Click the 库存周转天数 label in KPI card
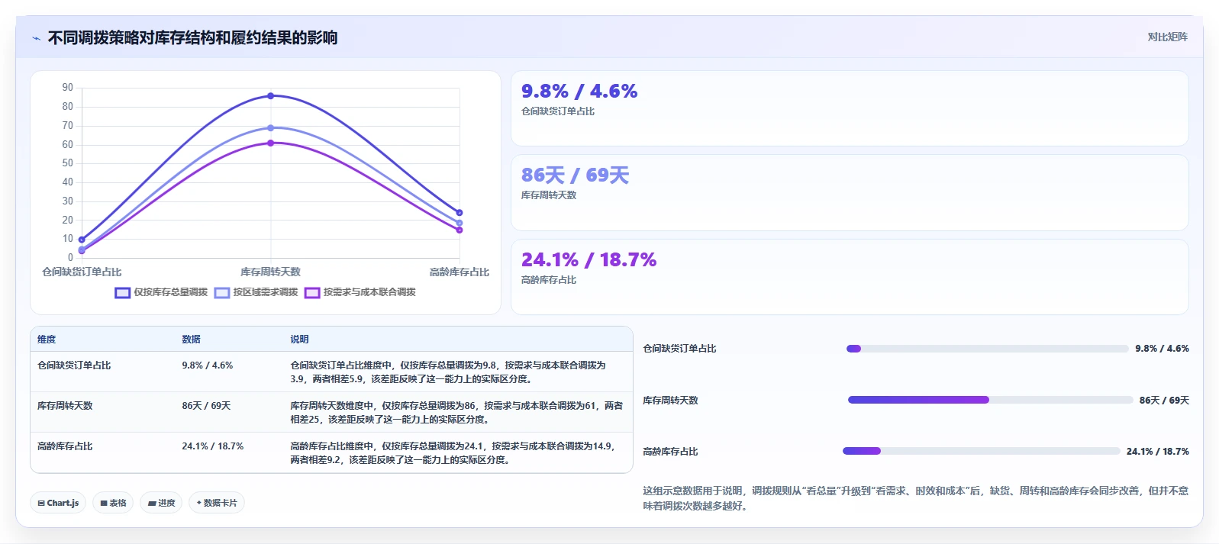The height and width of the screenshot is (544, 1219). [549, 195]
